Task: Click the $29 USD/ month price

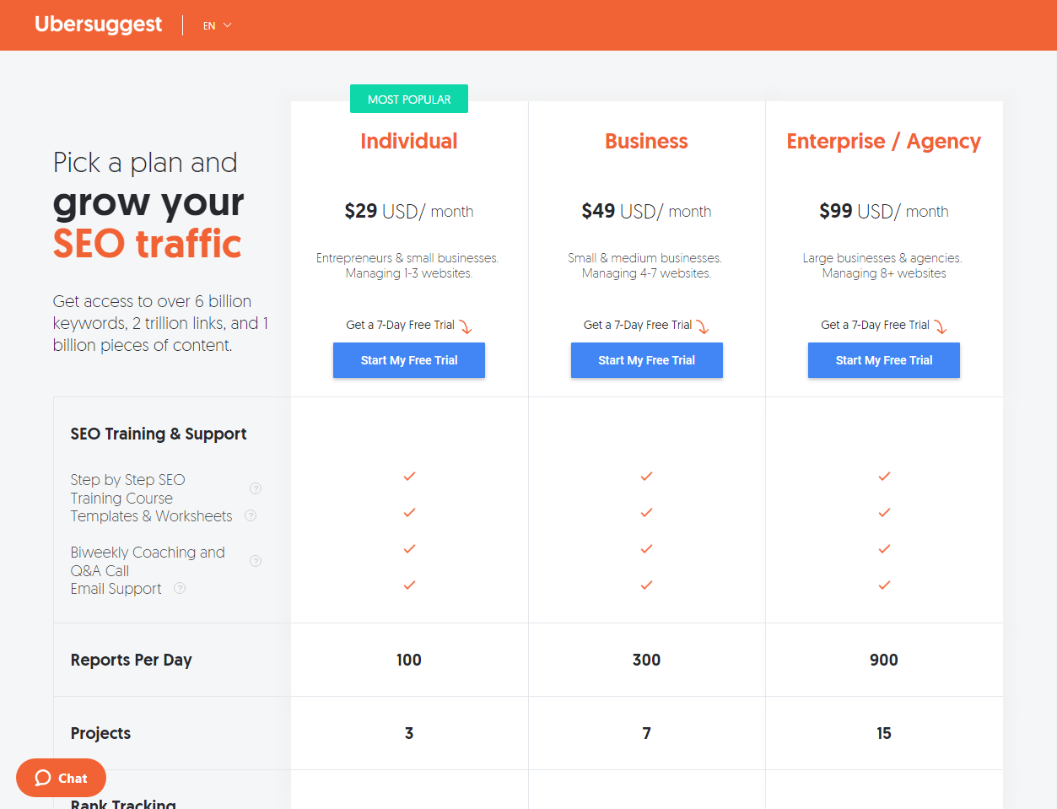Action: [x=409, y=211]
